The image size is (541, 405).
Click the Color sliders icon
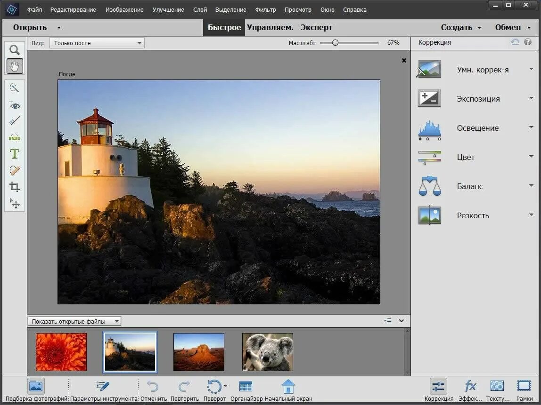pos(429,158)
